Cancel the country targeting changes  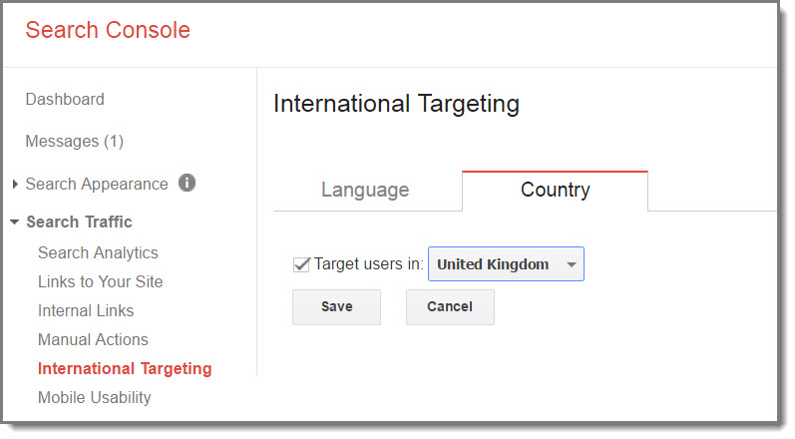click(450, 306)
